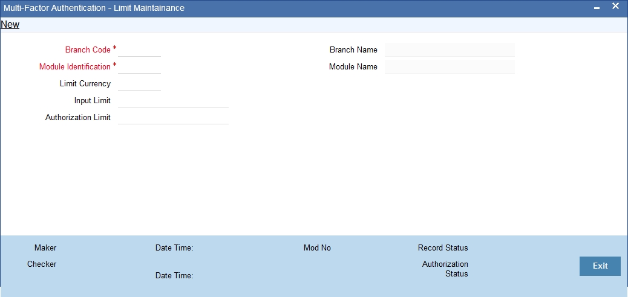Click the Module Name label
This screenshot has width=628, height=297.
[x=353, y=67]
